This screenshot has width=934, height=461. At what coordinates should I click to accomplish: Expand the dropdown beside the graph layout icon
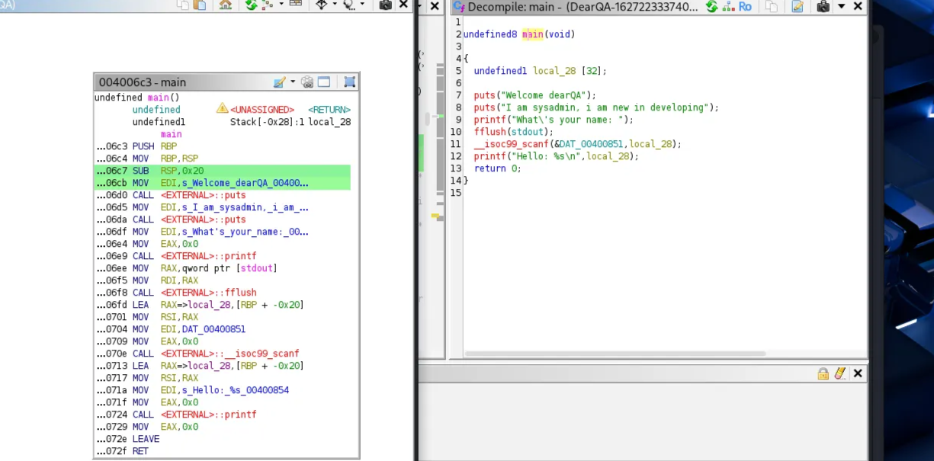click(x=281, y=5)
